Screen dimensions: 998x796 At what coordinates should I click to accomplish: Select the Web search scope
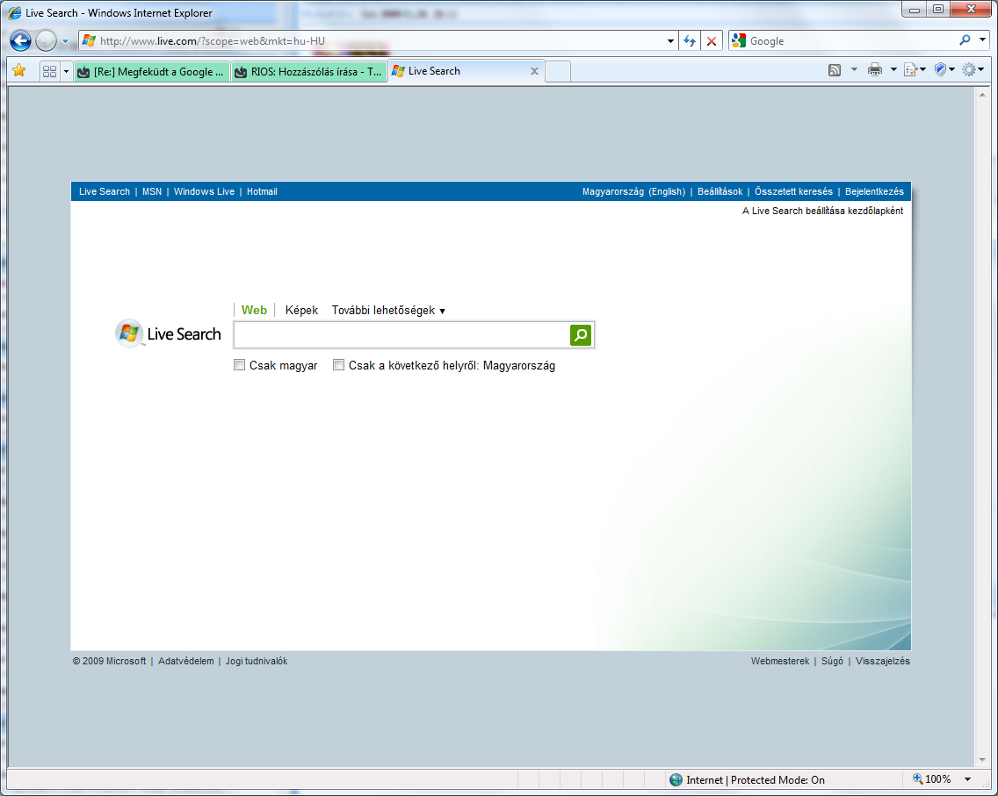[x=254, y=311]
